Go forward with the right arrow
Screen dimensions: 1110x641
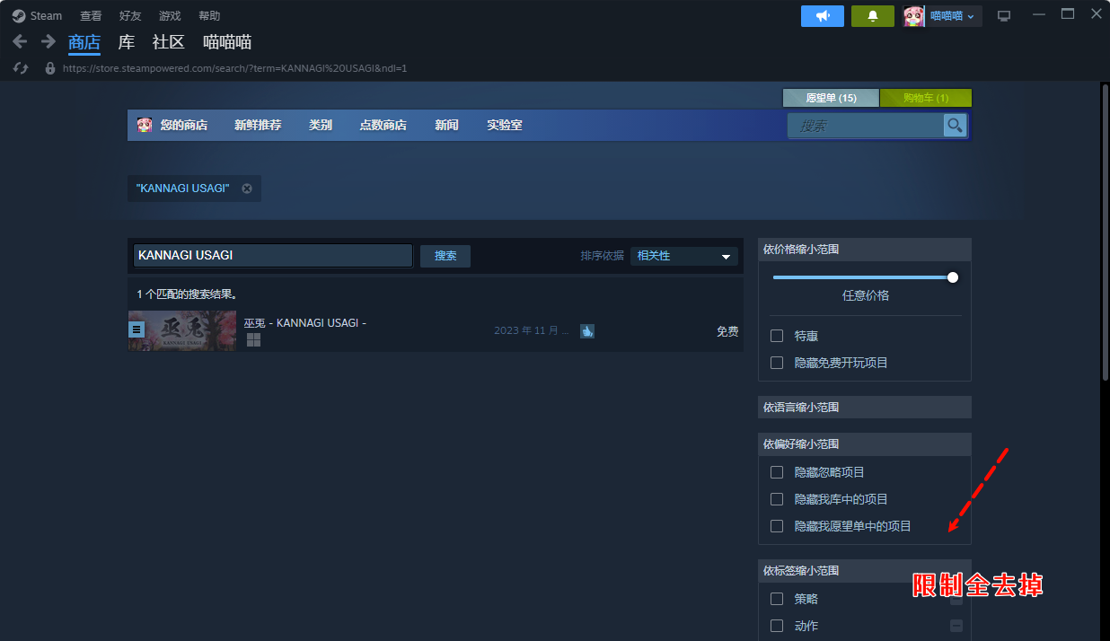pyautogui.click(x=48, y=41)
